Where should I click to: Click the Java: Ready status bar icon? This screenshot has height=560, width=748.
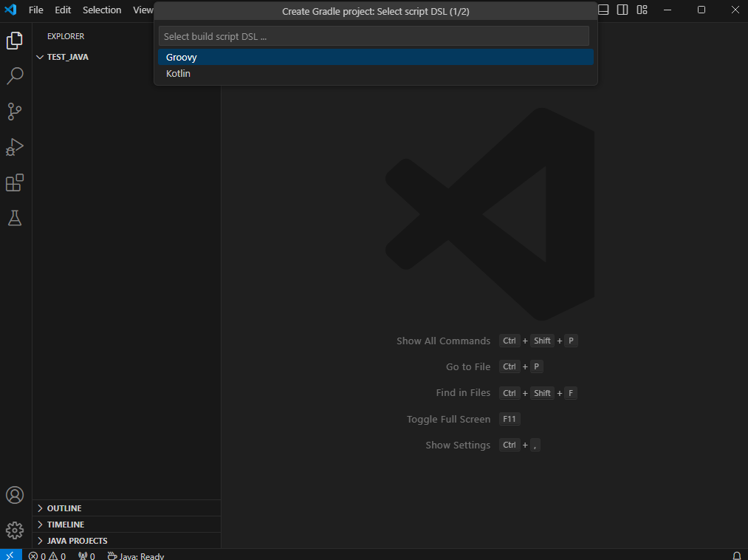pyautogui.click(x=135, y=556)
